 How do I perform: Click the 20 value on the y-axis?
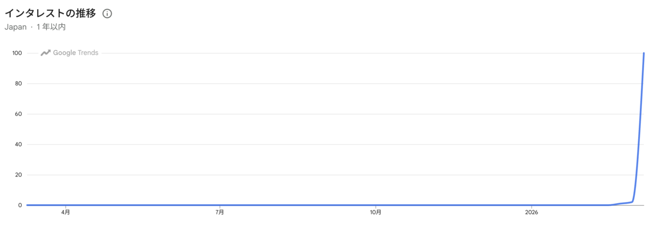tap(18, 175)
